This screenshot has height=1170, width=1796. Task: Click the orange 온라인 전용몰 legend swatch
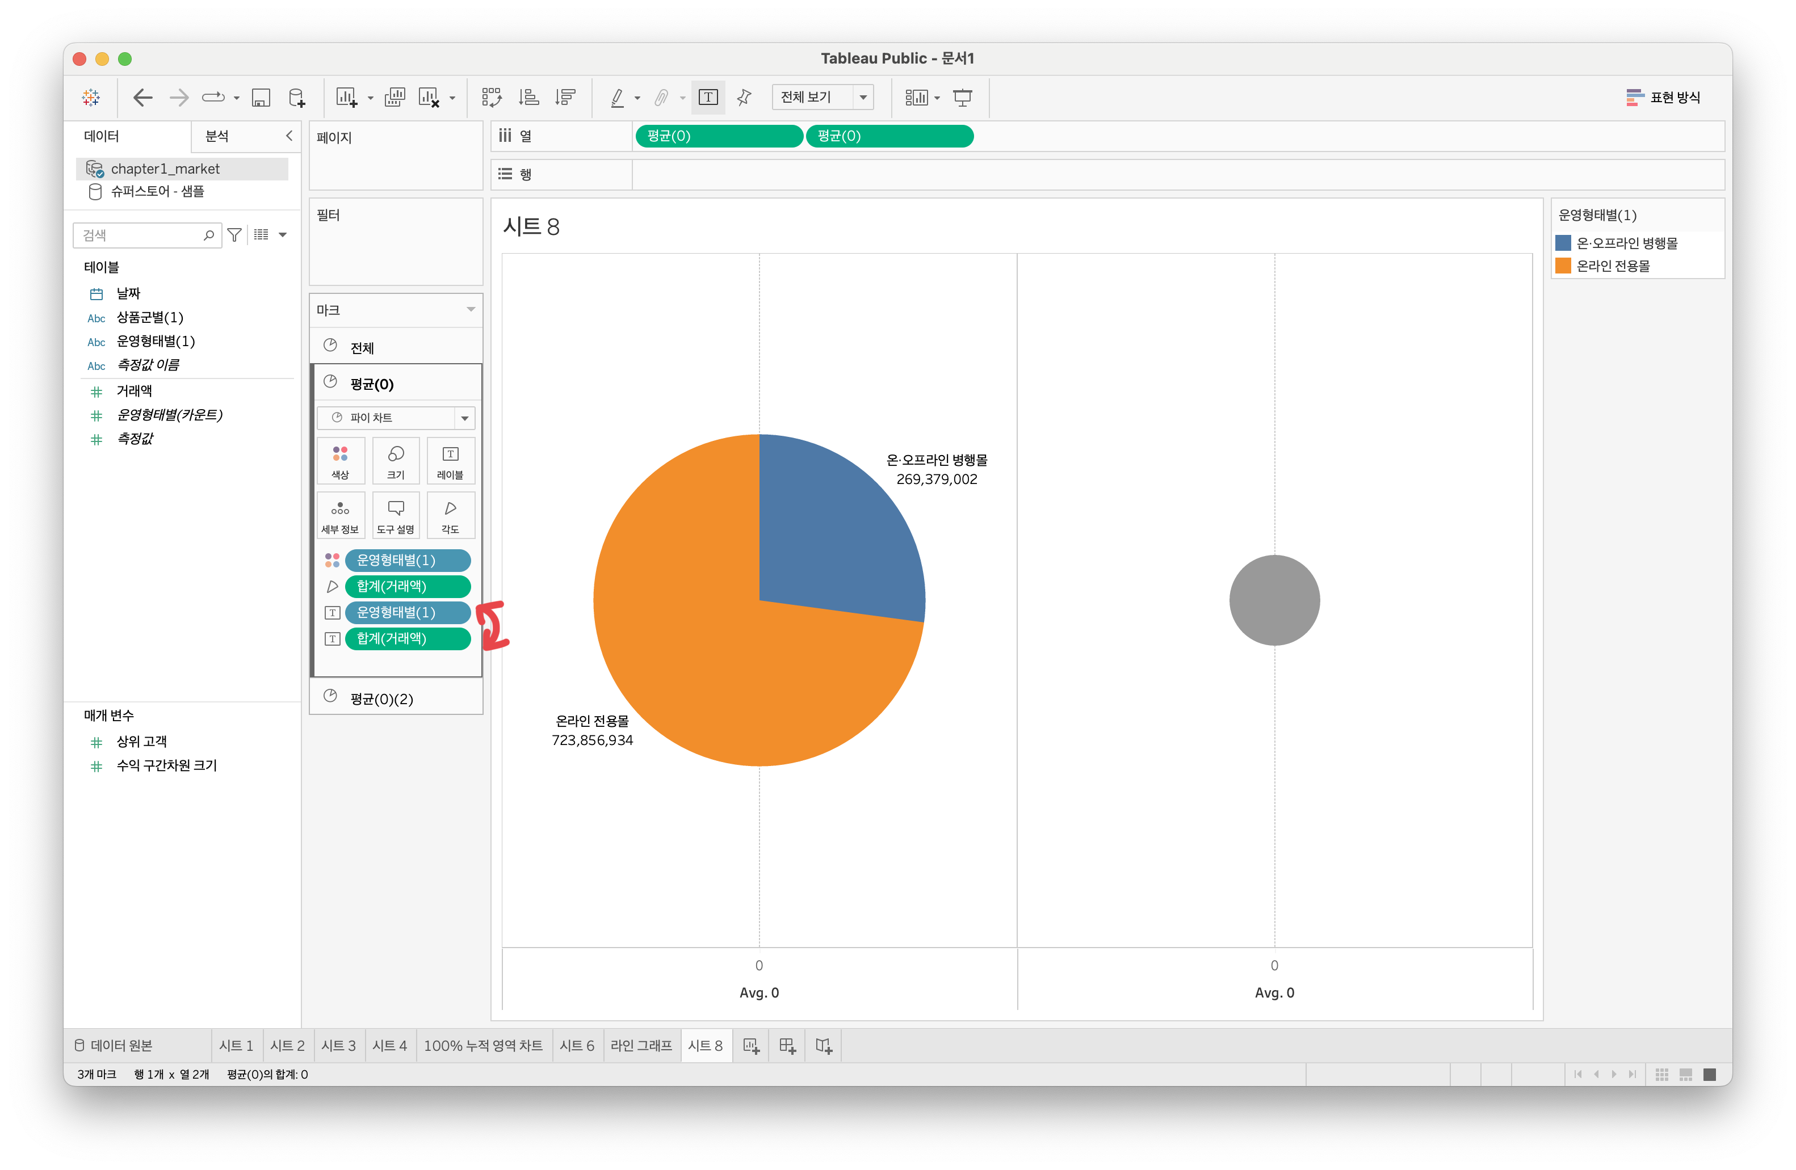pyautogui.click(x=1564, y=266)
